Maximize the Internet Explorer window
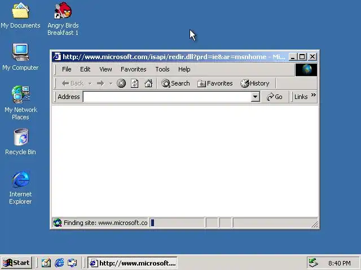 point(302,57)
